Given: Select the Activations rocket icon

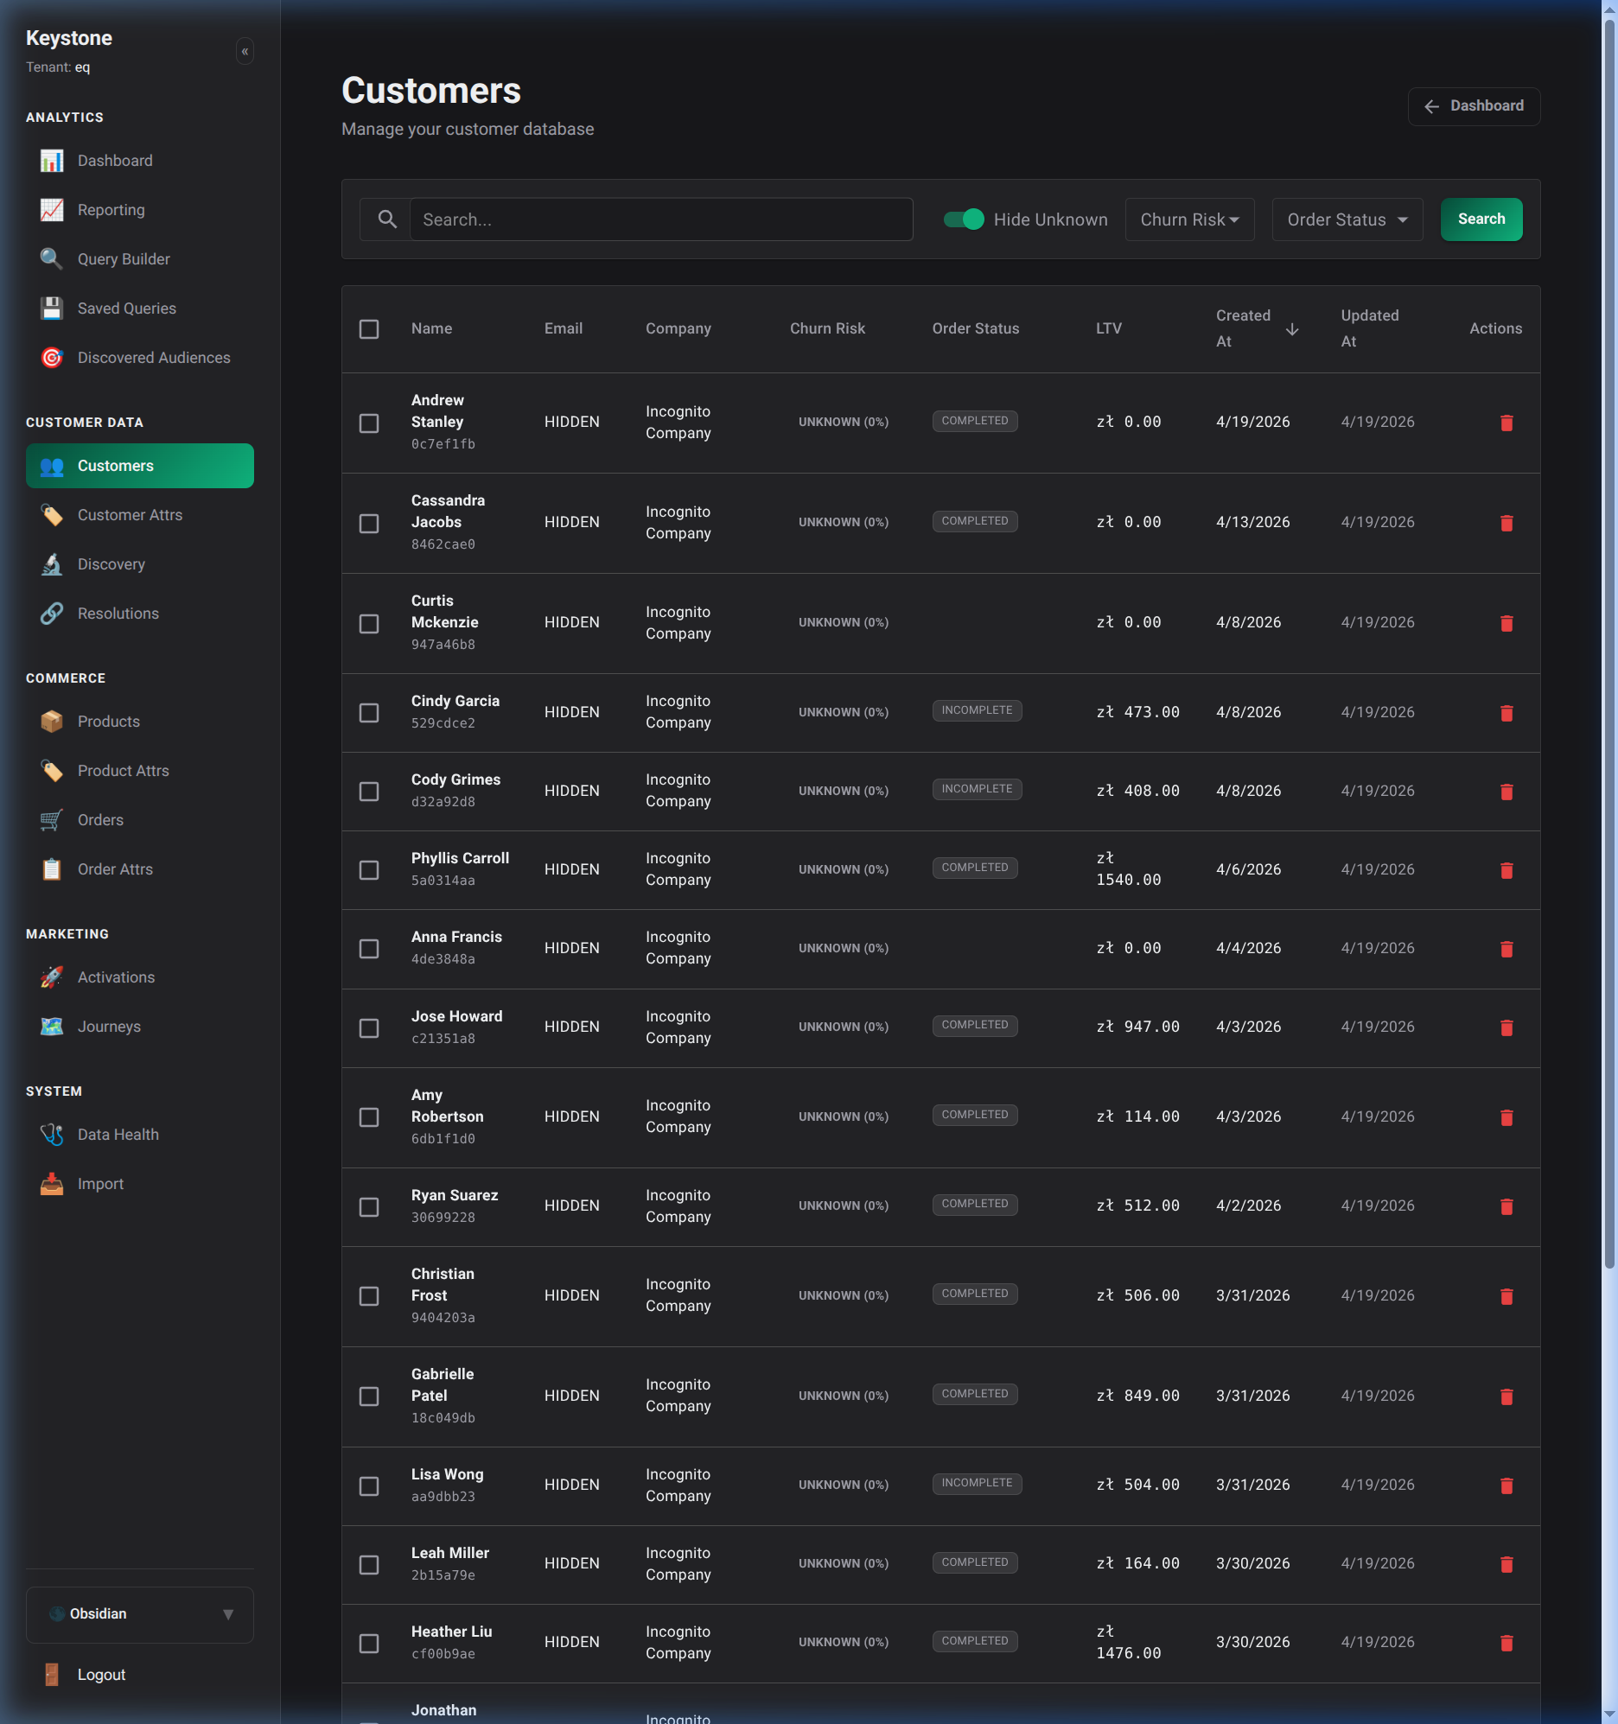Looking at the screenshot, I should 51,977.
